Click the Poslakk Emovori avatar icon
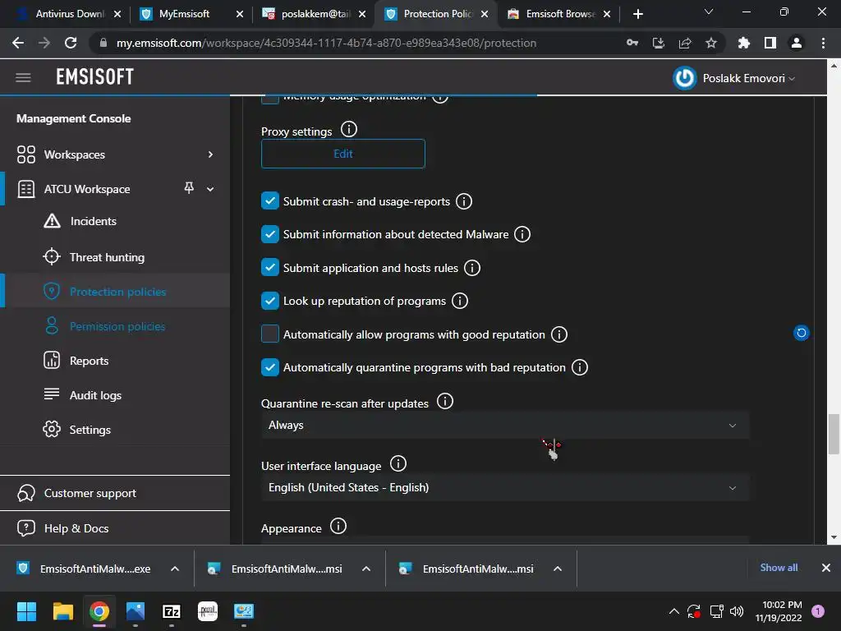The image size is (841, 631). point(684,78)
